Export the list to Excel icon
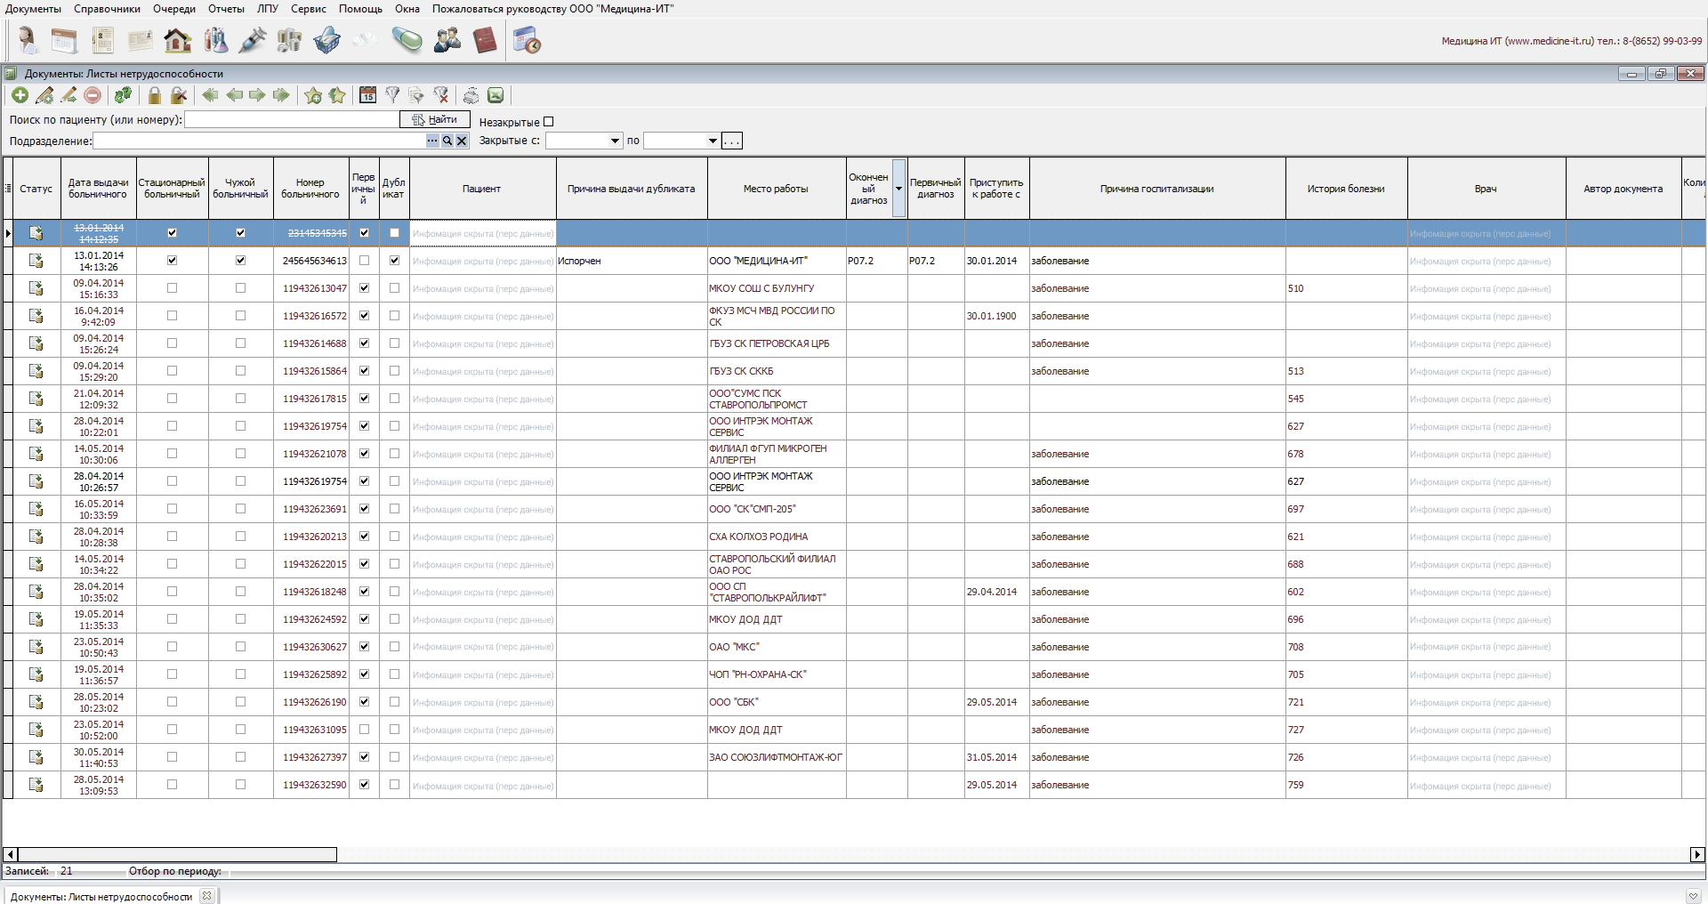This screenshot has width=1708, height=904. [x=495, y=95]
